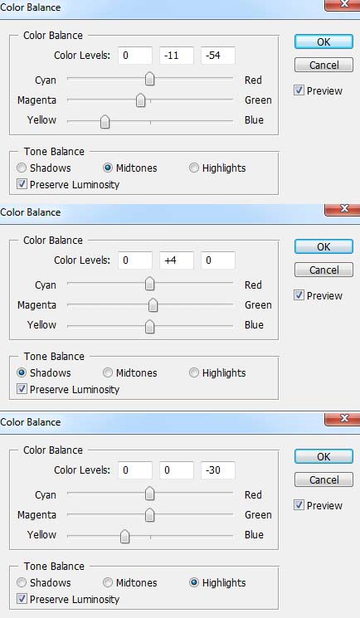
Task: Toggle Preview checkbox in the middle dialog
Action: pos(299,295)
